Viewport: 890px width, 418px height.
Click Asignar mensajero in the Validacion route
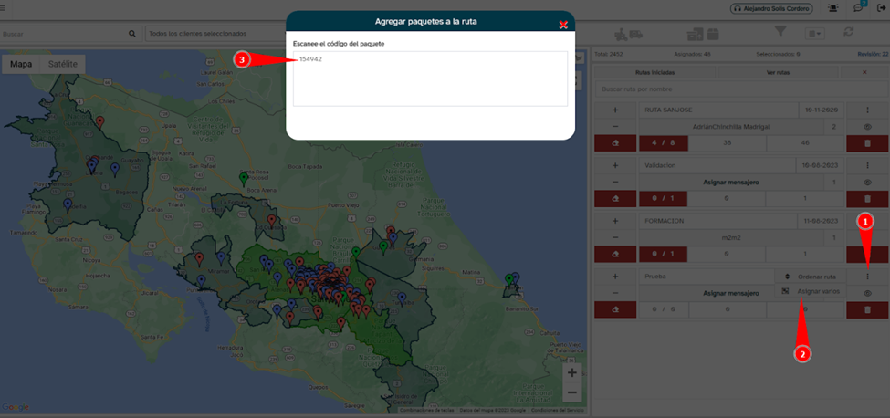point(731,182)
